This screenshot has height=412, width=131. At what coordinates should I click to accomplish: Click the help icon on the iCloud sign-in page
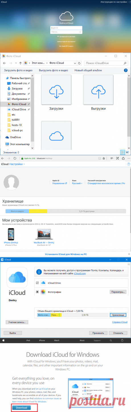coord(130,2)
